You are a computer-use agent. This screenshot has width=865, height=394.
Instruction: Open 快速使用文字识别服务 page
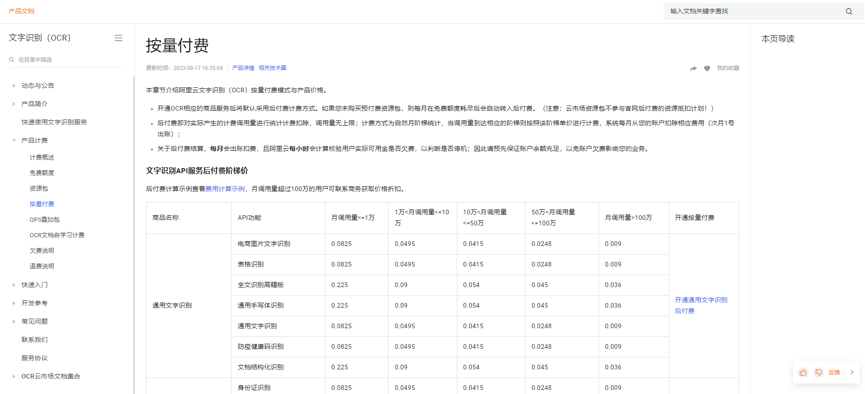pyautogui.click(x=54, y=122)
